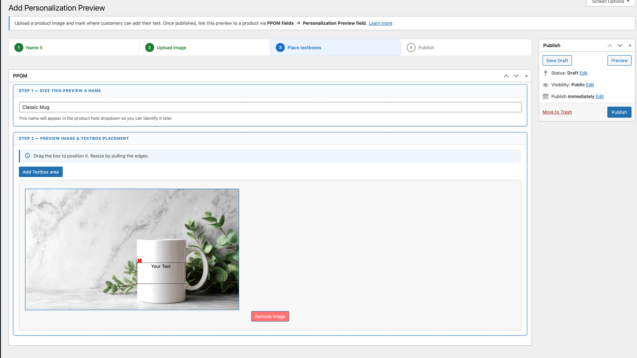The height and width of the screenshot is (358, 637).
Task: Click the status pin icon beside Draft
Action: click(x=545, y=73)
